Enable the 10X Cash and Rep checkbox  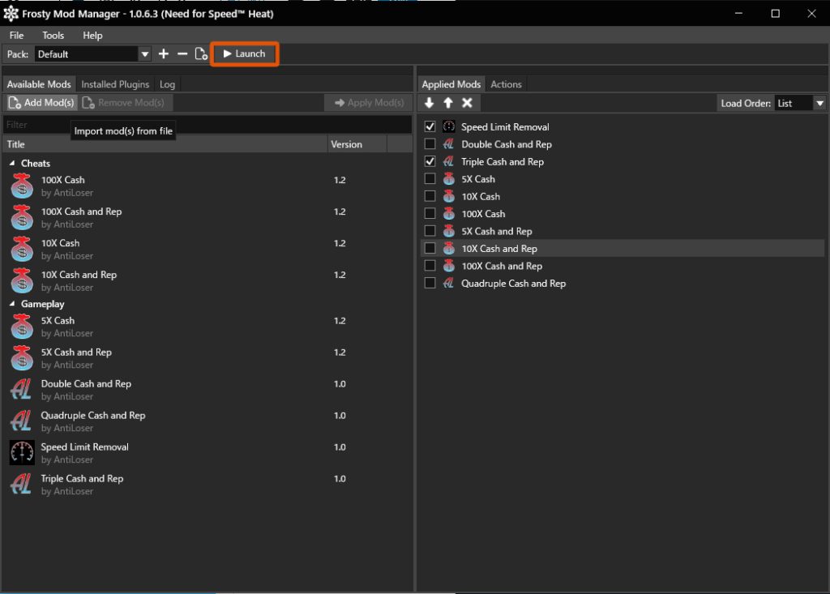coord(430,248)
